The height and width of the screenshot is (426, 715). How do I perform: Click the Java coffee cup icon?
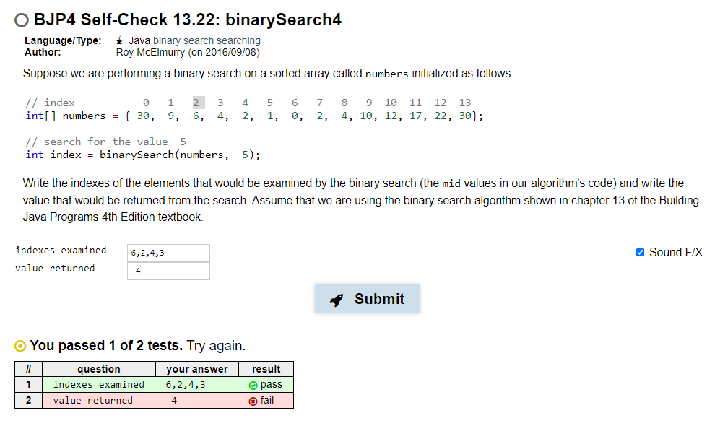(121, 40)
